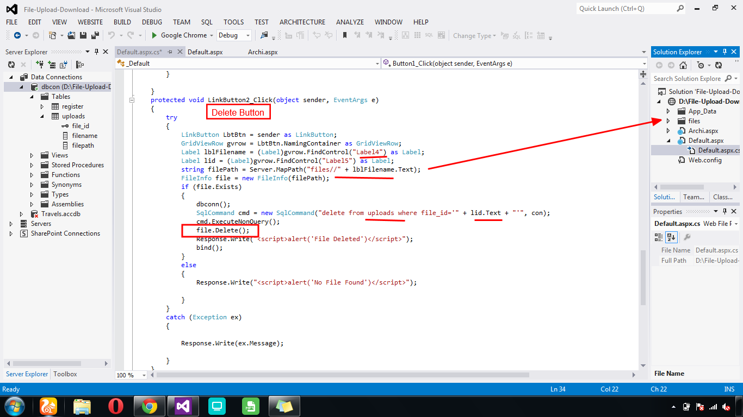743x417 pixels.
Task: Click the Save All toolbar icon
Action: coord(94,35)
